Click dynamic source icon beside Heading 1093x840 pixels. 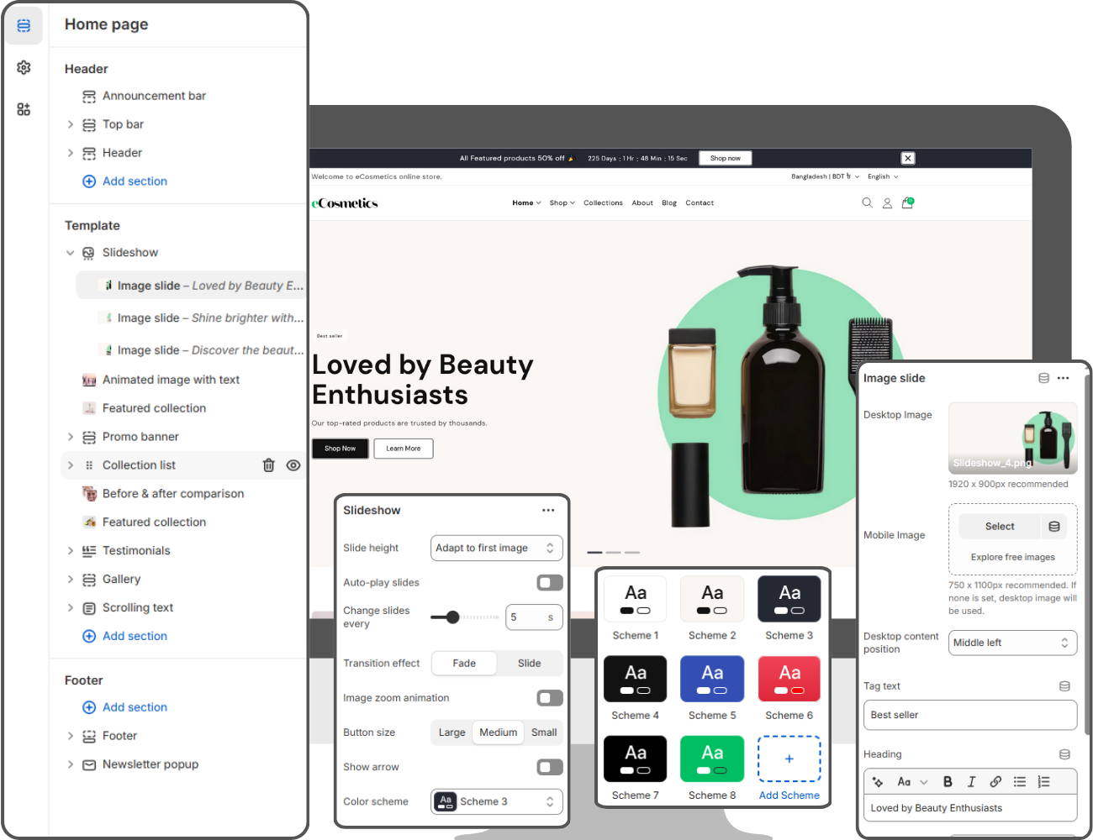(1064, 754)
